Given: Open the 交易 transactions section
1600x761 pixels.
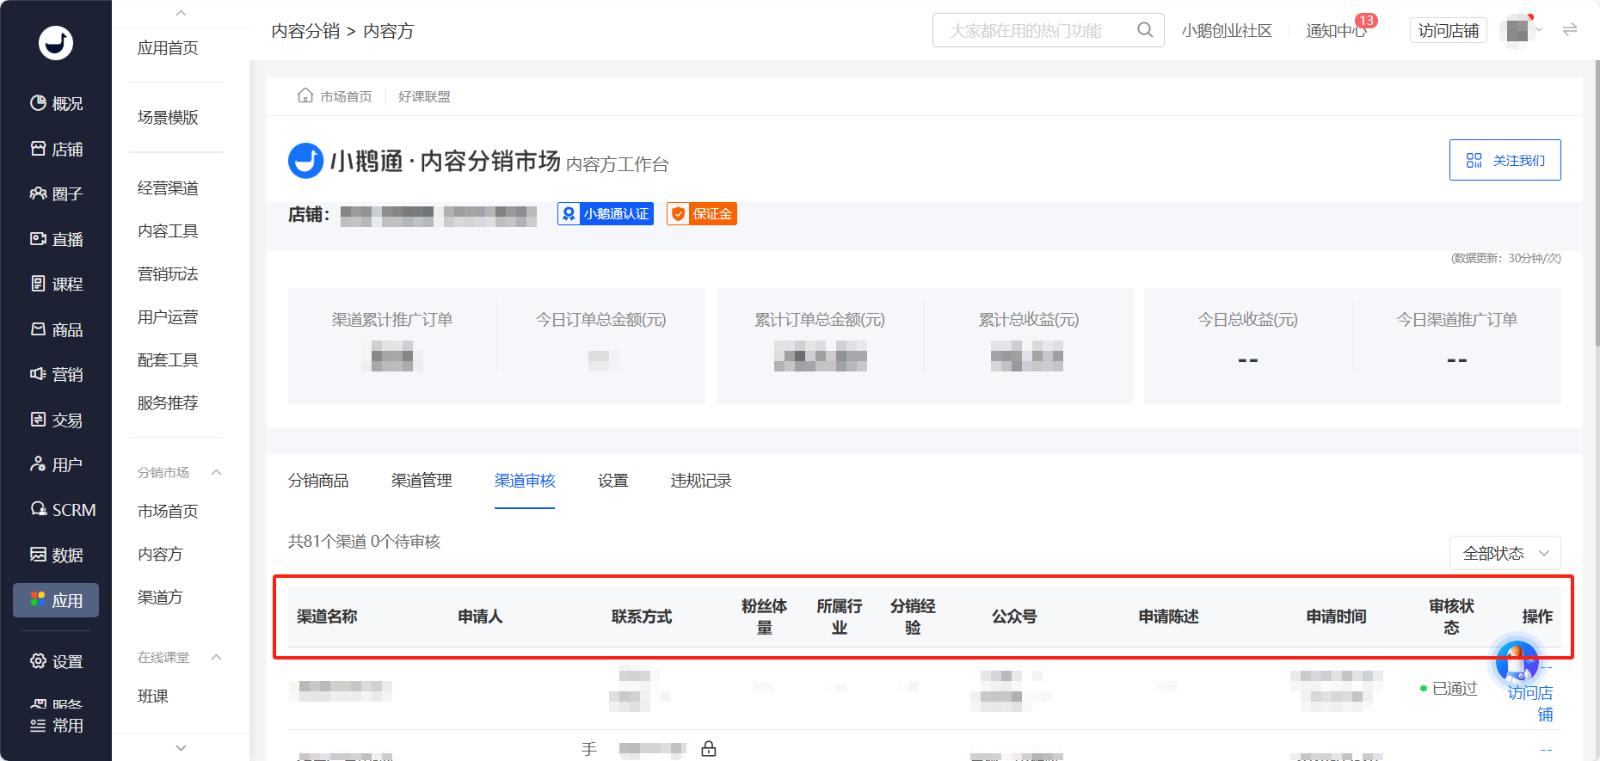Looking at the screenshot, I should (x=56, y=420).
